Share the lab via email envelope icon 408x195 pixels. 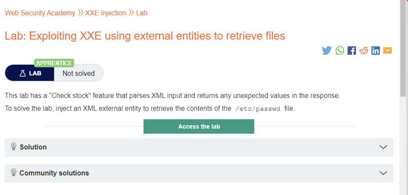[x=388, y=50]
